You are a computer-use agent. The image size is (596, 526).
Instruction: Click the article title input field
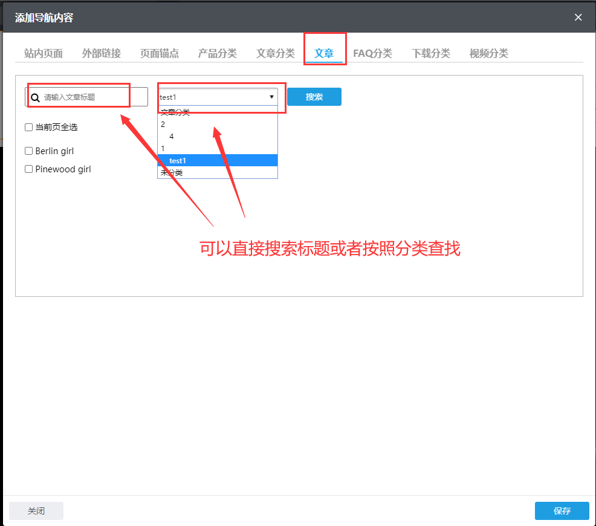85,97
